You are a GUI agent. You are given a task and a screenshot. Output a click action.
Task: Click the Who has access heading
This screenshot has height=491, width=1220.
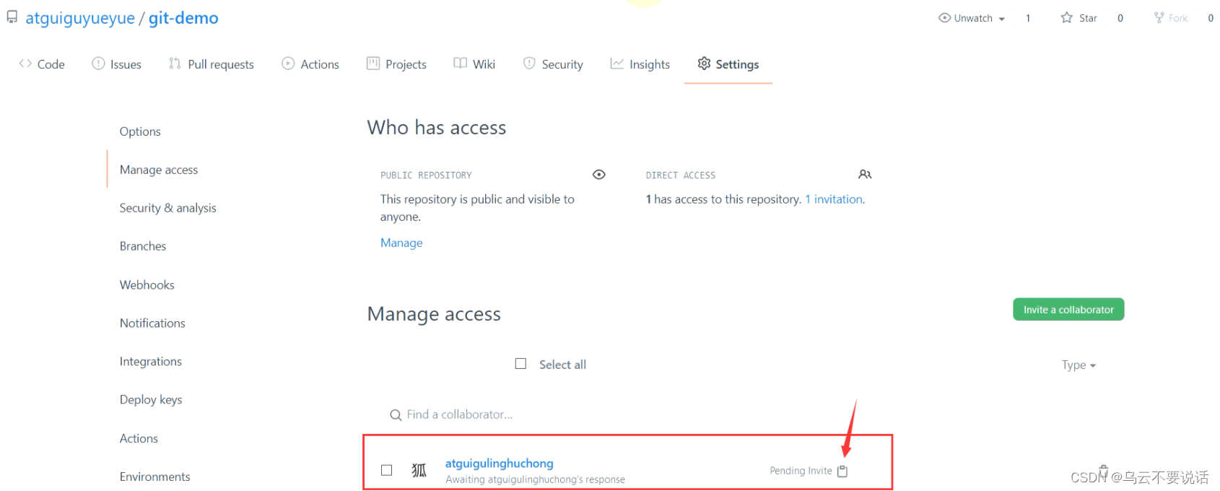pos(437,128)
